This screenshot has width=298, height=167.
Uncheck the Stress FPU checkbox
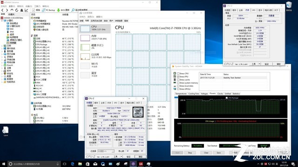[x=178, y=77]
